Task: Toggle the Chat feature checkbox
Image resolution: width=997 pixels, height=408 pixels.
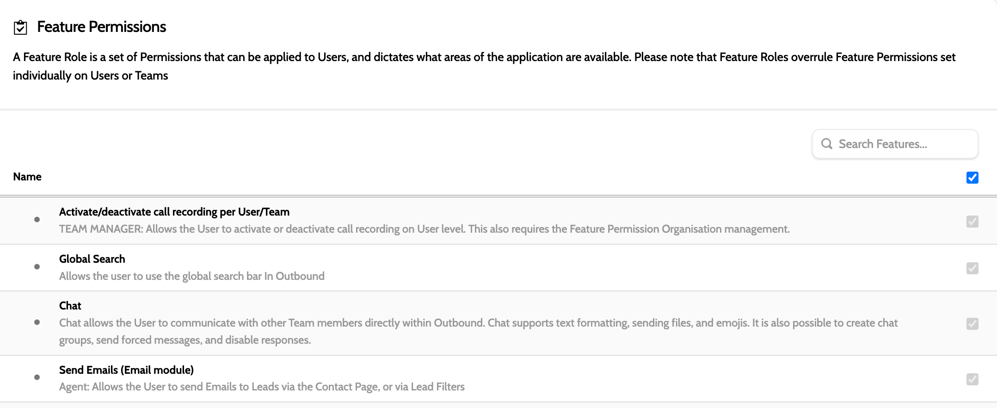Action: (972, 323)
